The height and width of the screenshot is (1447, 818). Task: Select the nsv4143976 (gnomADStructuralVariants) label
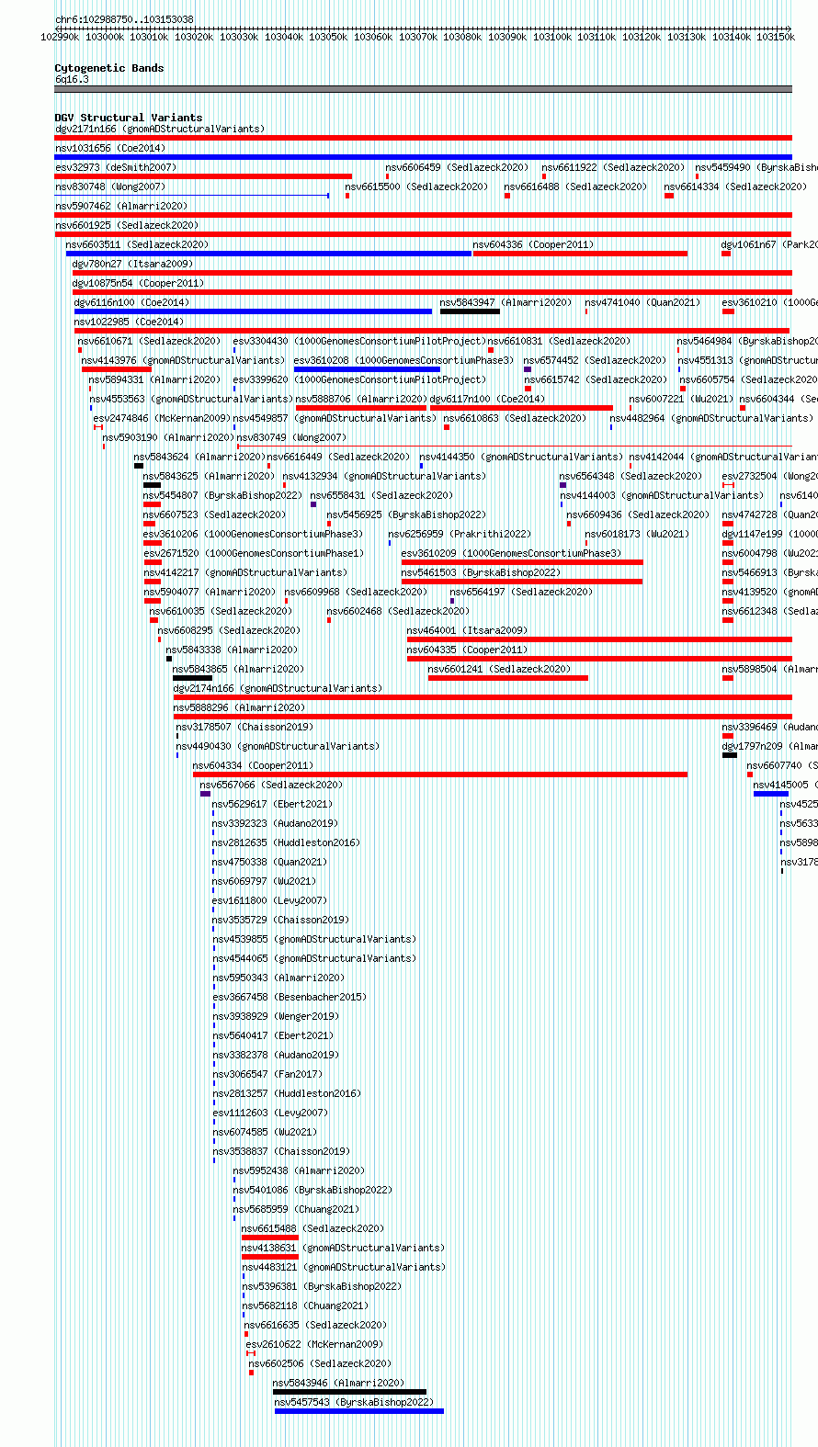click(183, 360)
